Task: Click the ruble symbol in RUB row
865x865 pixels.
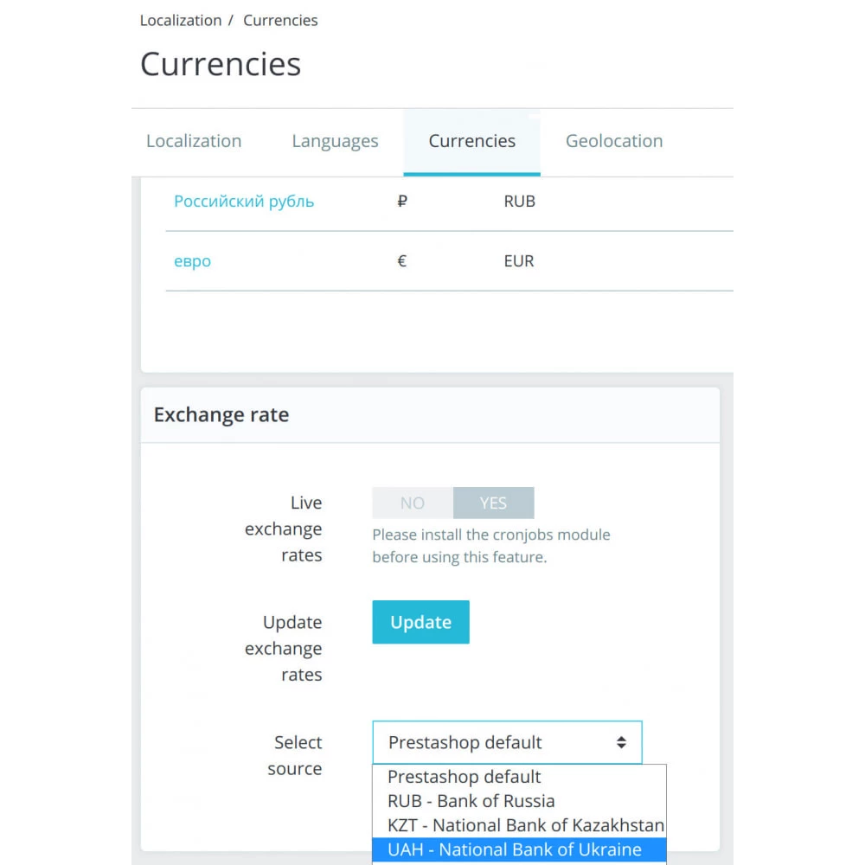Action: 402,202
